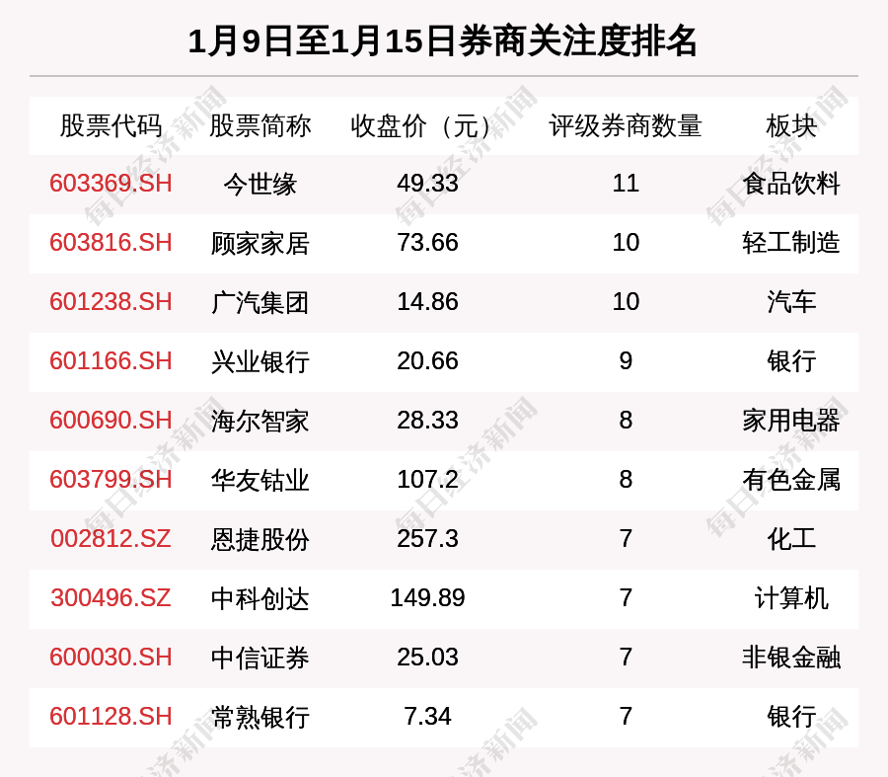Open stock code 603799.SH
Viewport: 888px width, 777px height.
click(x=111, y=480)
